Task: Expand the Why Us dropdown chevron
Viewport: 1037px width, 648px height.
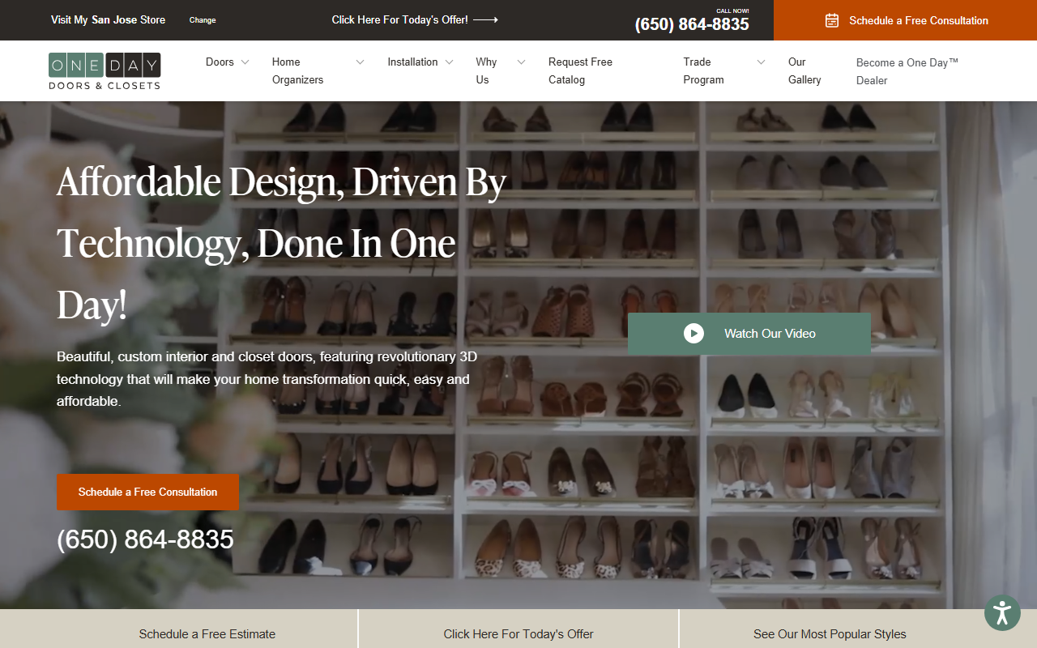Action: point(521,62)
